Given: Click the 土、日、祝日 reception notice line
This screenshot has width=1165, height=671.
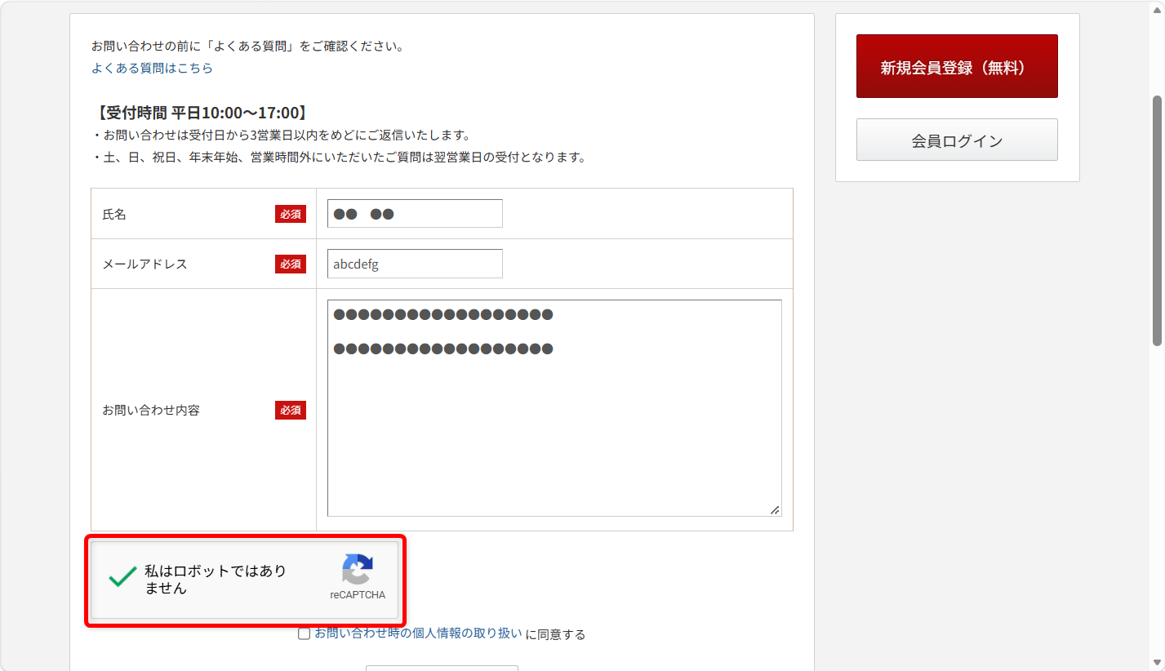Looking at the screenshot, I should pyautogui.click(x=339, y=158).
